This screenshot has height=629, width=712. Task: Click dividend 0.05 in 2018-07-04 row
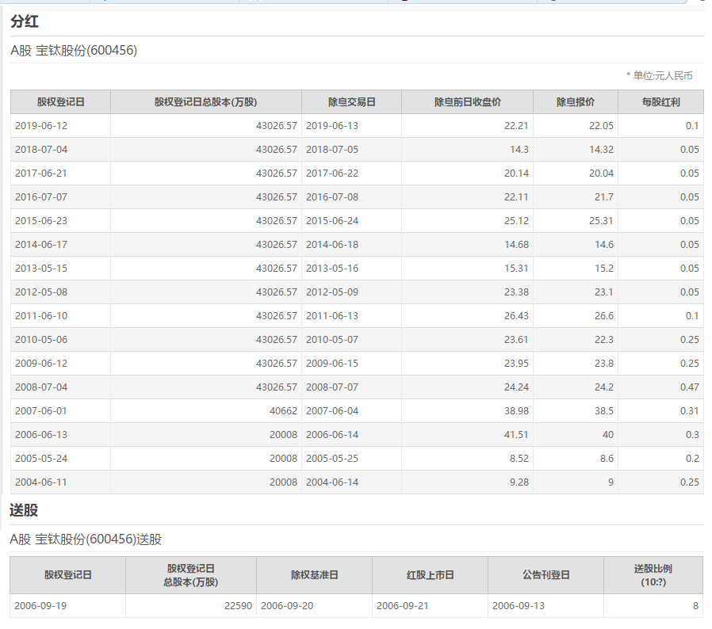[689, 149]
